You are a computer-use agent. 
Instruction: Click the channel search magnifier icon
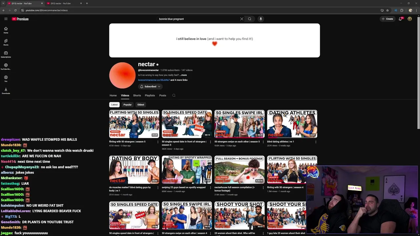pos(174,95)
